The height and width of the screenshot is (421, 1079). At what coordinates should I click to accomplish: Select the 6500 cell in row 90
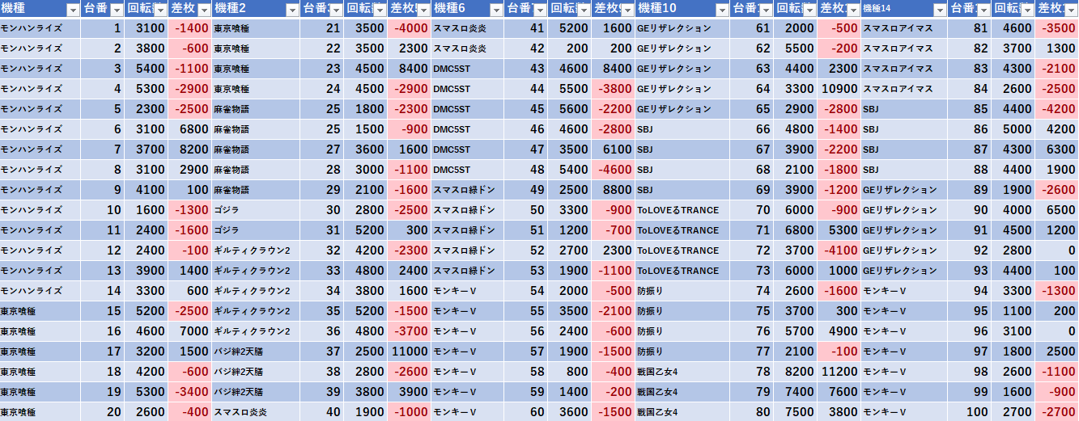(x=1056, y=210)
